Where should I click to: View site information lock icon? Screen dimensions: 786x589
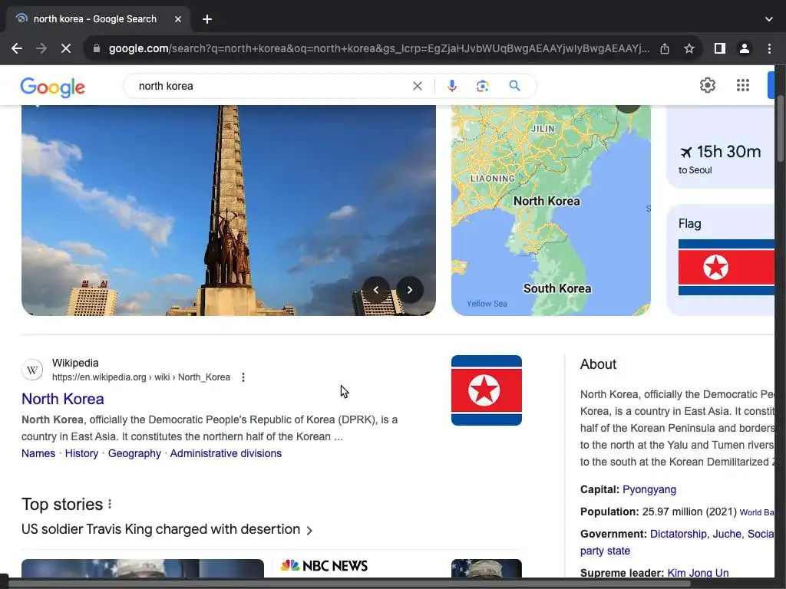click(x=97, y=48)
